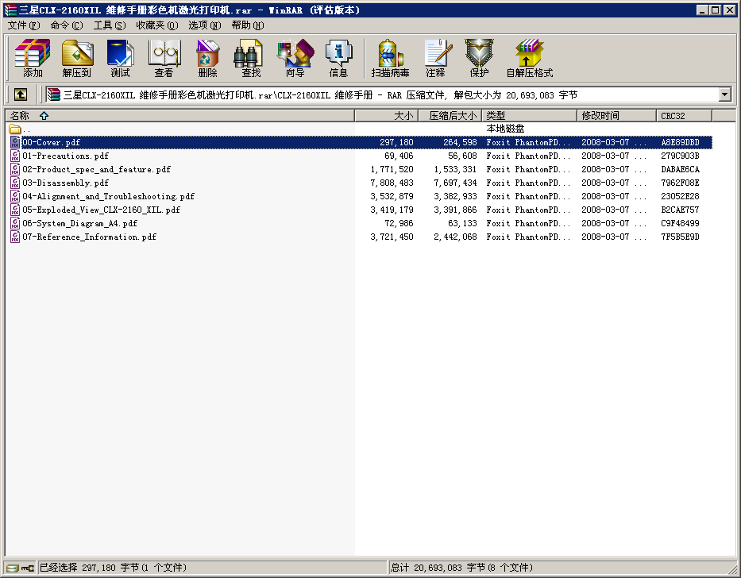Click the Protect (保护) archive icon

pos(479,58)
